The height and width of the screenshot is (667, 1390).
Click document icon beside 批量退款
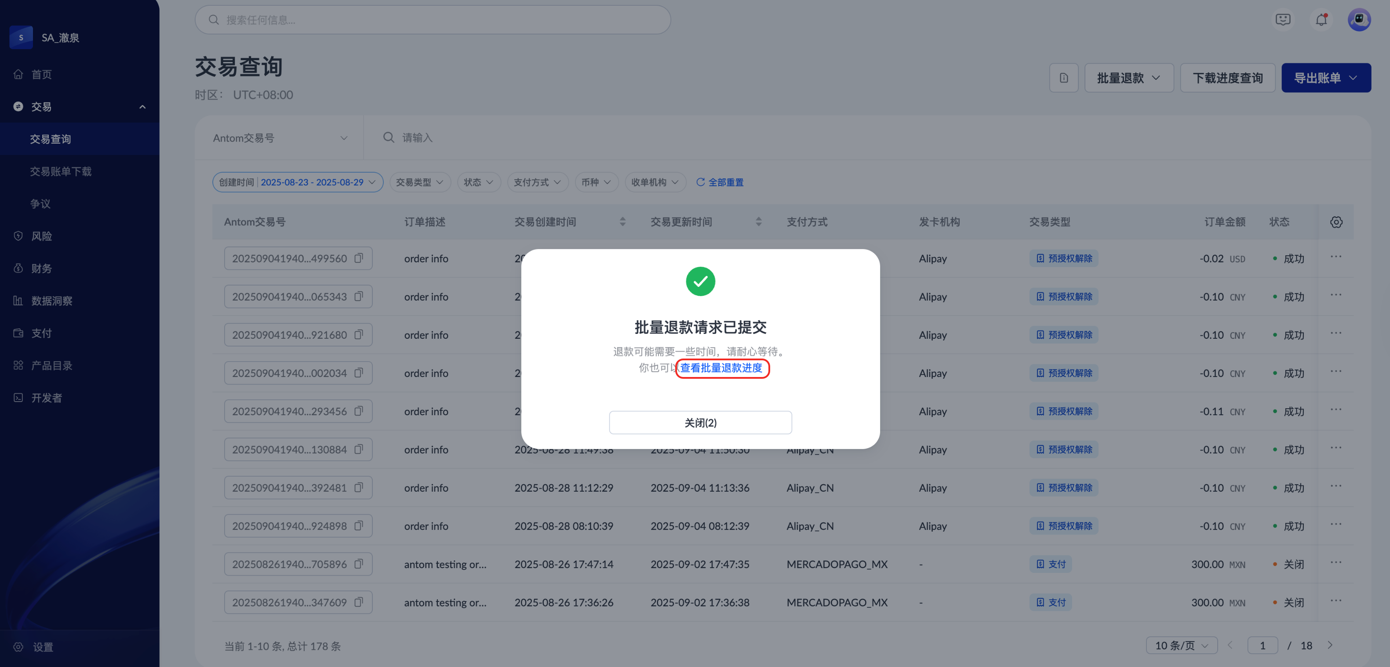(1063, 78)
